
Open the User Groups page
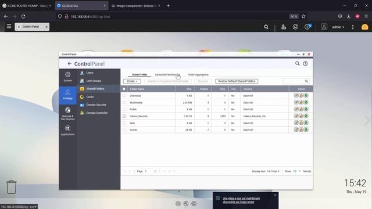point(94,81)
